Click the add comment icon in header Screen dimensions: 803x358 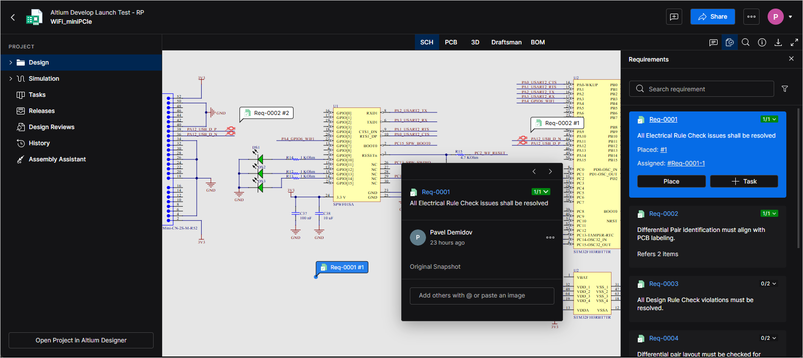[674, 17]
